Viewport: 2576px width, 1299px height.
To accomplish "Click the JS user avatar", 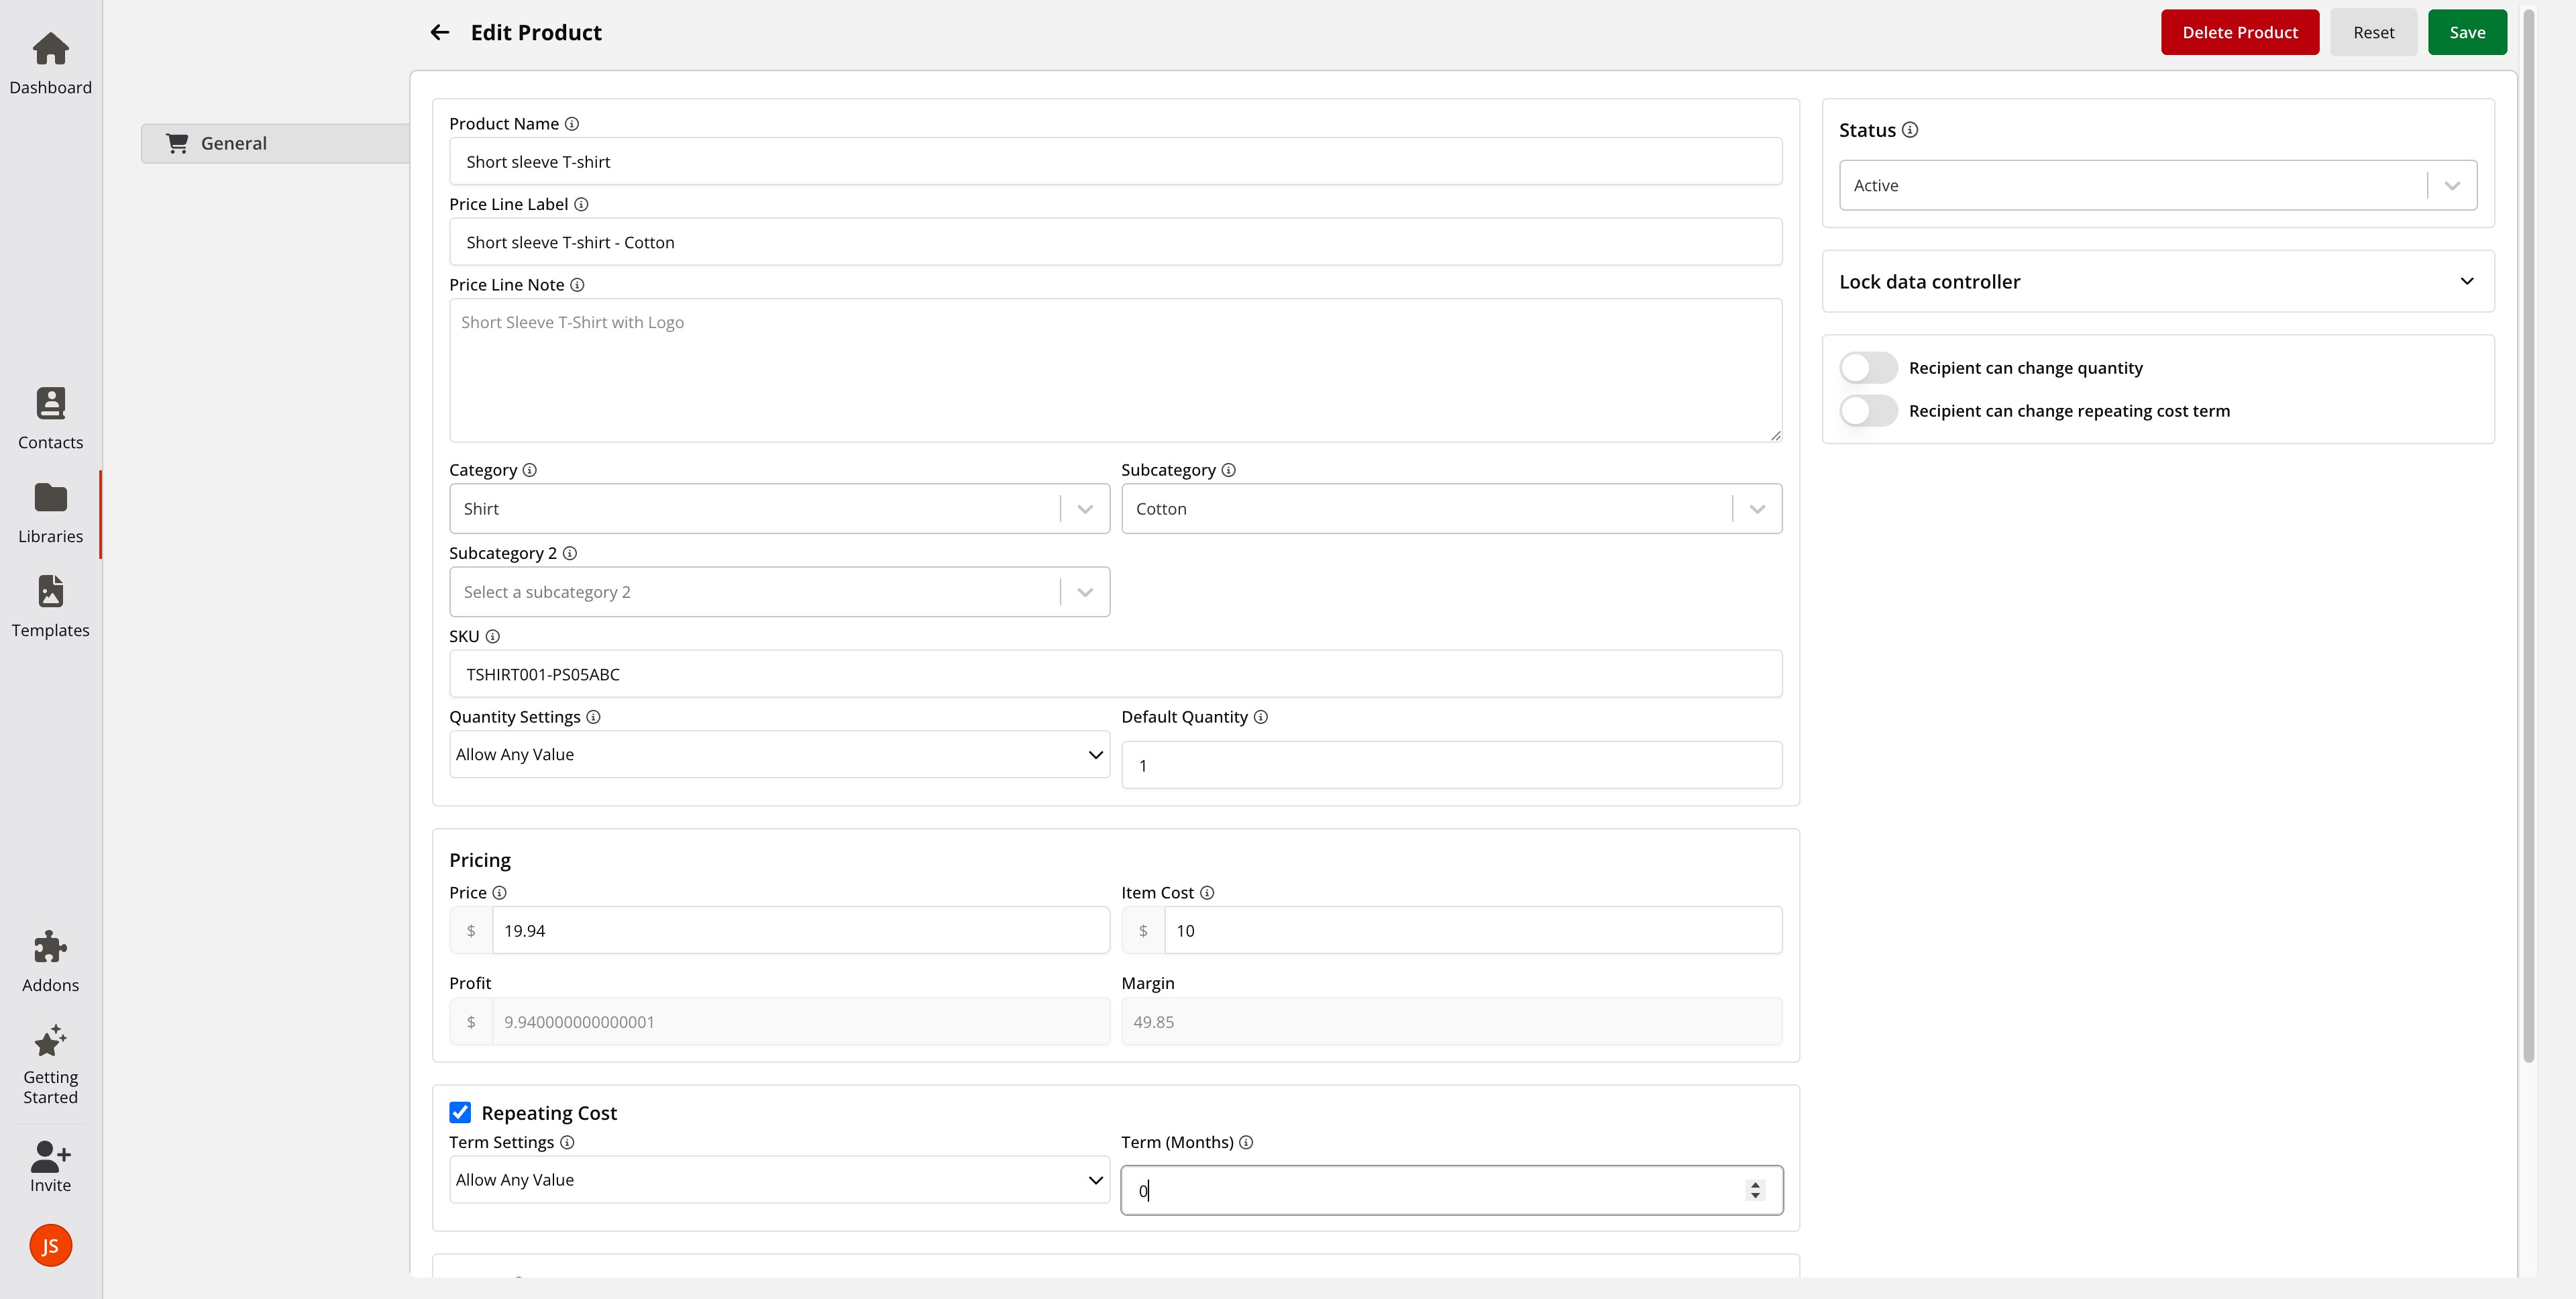I will pyautogui.click(x=50, y=1245).
